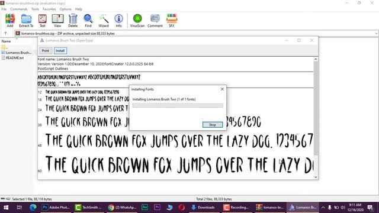This screenshot has height=213, width=379.
Task: Click the taskbar clock showing 9:11 AM
Action: [355, 208]
